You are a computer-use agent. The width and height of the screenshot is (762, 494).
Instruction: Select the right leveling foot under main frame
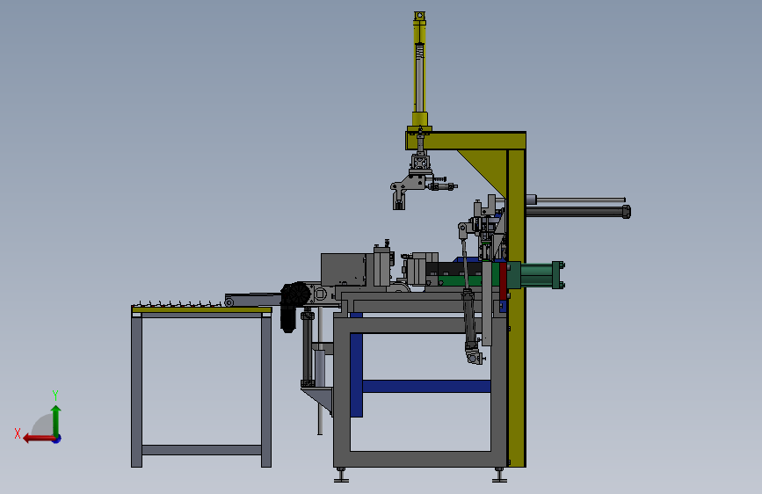point(499,475)
